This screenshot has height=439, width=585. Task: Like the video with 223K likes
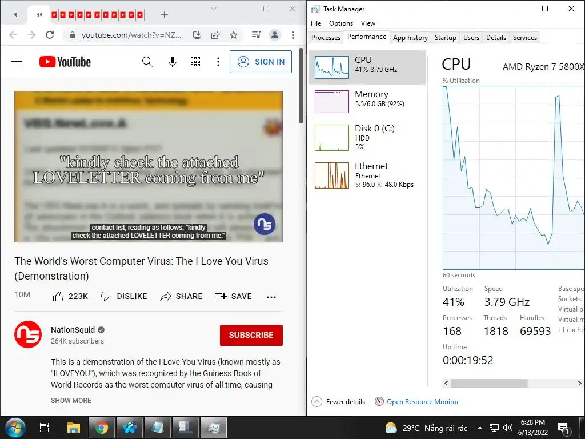coord(70,297)
